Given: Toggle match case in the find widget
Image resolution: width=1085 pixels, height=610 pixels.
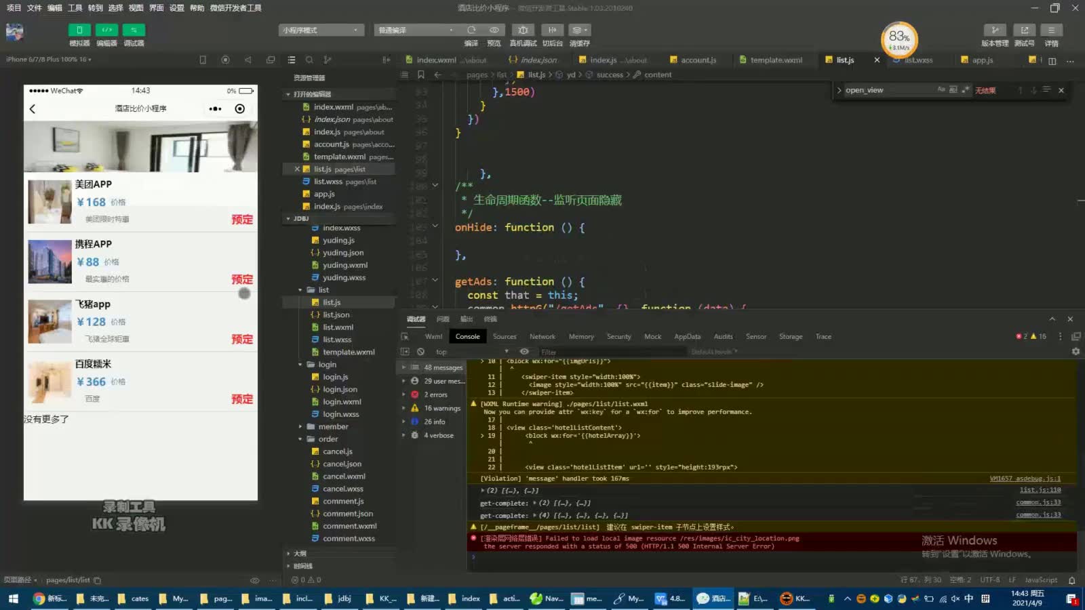Looking at the screenshot, I should click(x=941, y=90).
